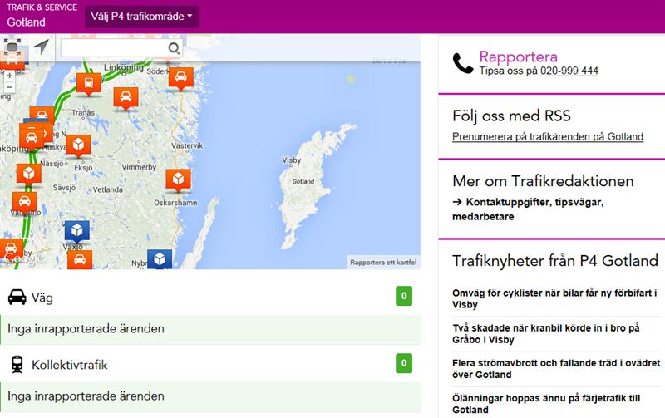Select the orange car marker near Söderköping
Screen dimensions: 665x418
pyautogui.click(x=181, y=76)
